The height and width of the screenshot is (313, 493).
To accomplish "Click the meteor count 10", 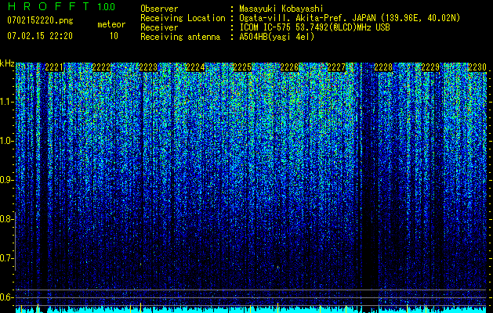I will 114,36.
